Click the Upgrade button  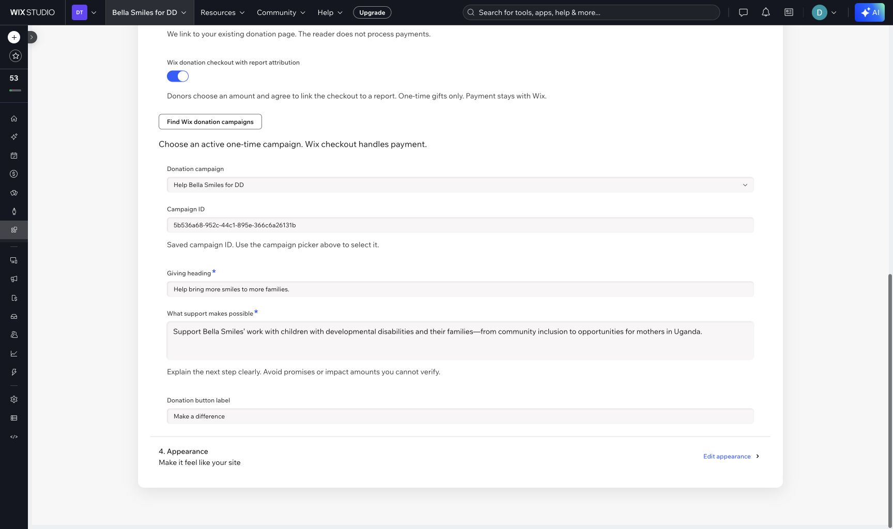coord(372,12)
